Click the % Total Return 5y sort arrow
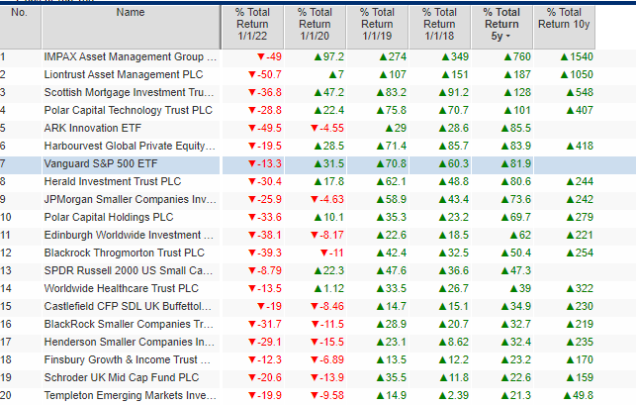The height and width of the screenshot is (405, 636). point(508,37)
